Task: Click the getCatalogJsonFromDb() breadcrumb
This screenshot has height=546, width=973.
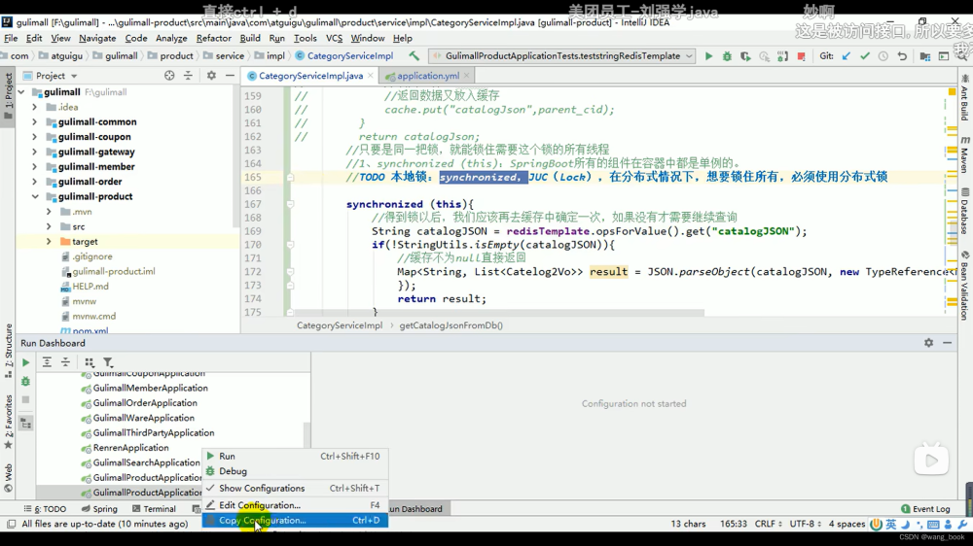Action: pyautogui.click(x=451, y=325)
